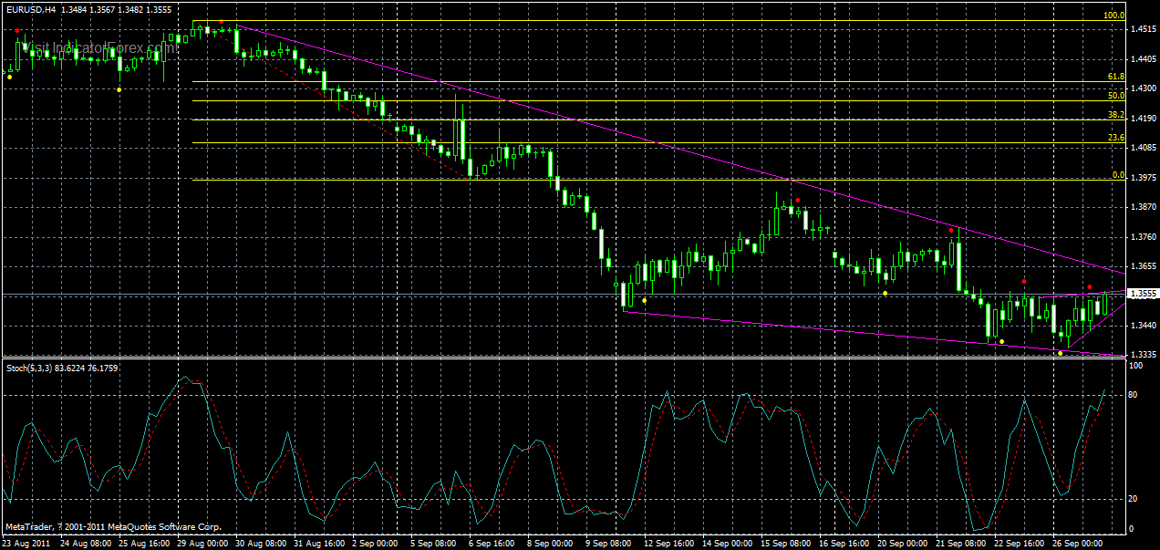Click the yellow signal dot near 12 Sep lows
Screen dimensions: 1160x550
(644, 301)
